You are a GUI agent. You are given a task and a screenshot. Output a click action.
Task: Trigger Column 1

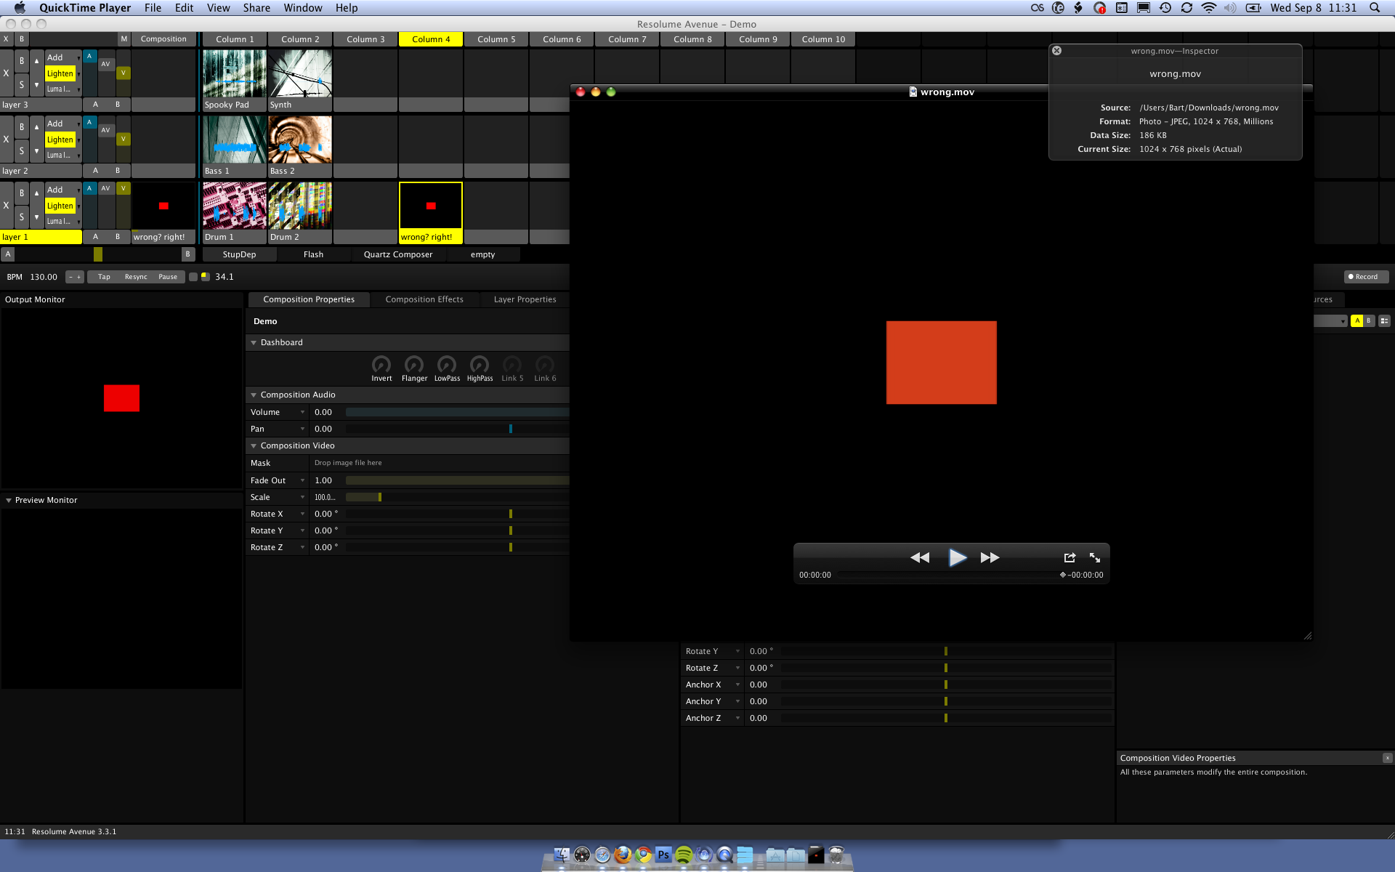click(235, 39)
